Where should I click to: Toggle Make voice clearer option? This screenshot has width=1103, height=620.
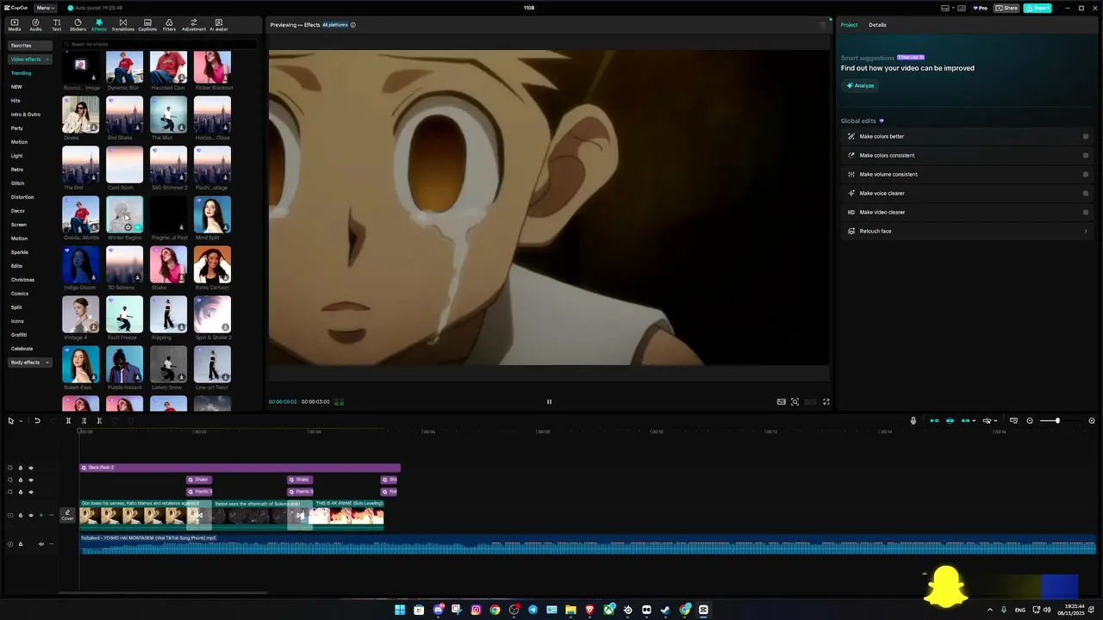1086,193
